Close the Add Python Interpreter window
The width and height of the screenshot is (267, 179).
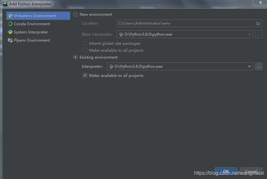tap(260, 3)
